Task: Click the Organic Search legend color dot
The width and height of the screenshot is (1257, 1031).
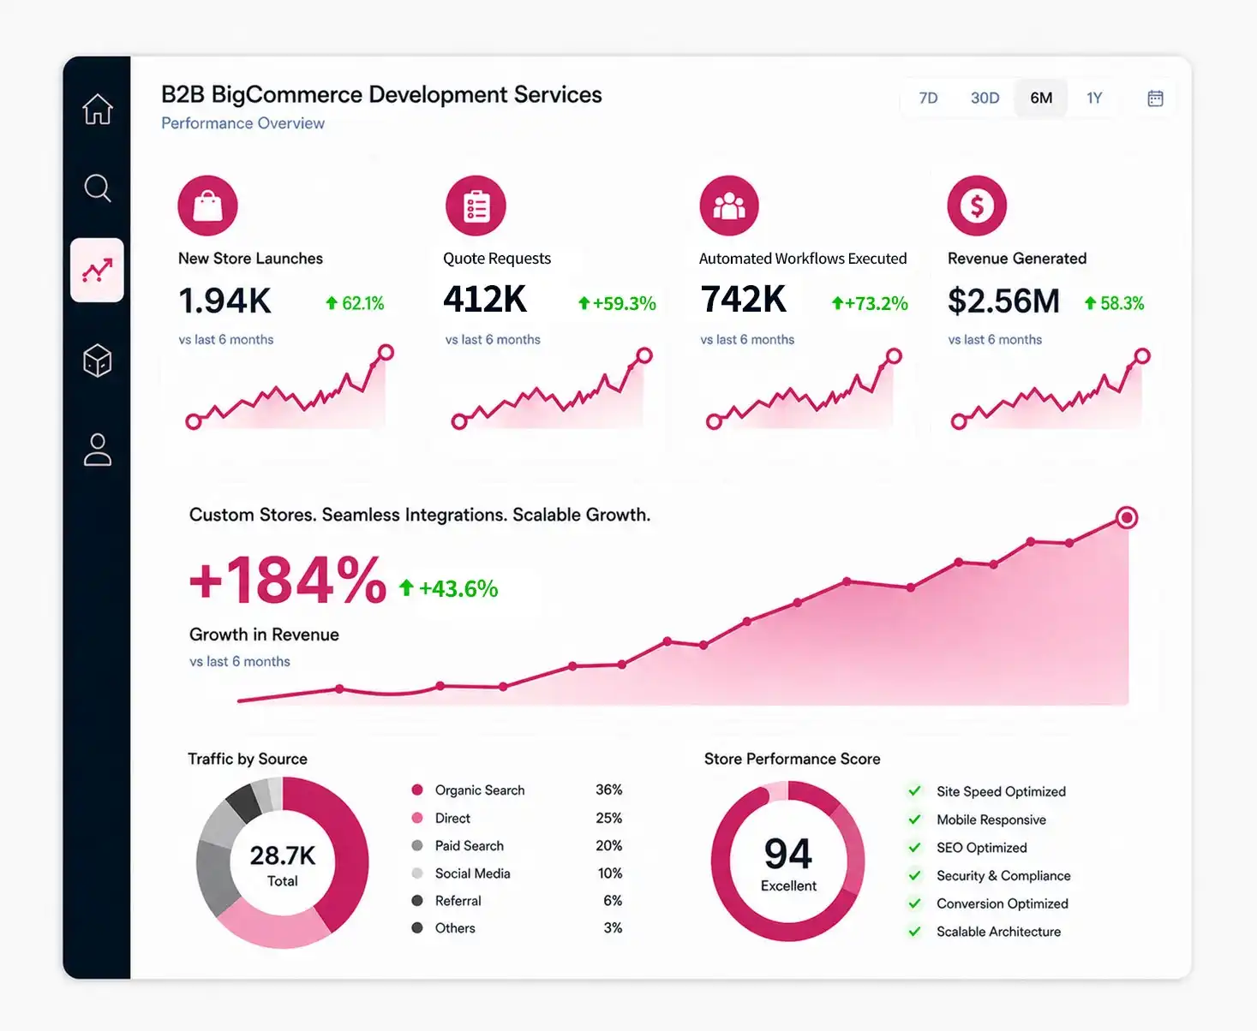Action: coord(417,790)
